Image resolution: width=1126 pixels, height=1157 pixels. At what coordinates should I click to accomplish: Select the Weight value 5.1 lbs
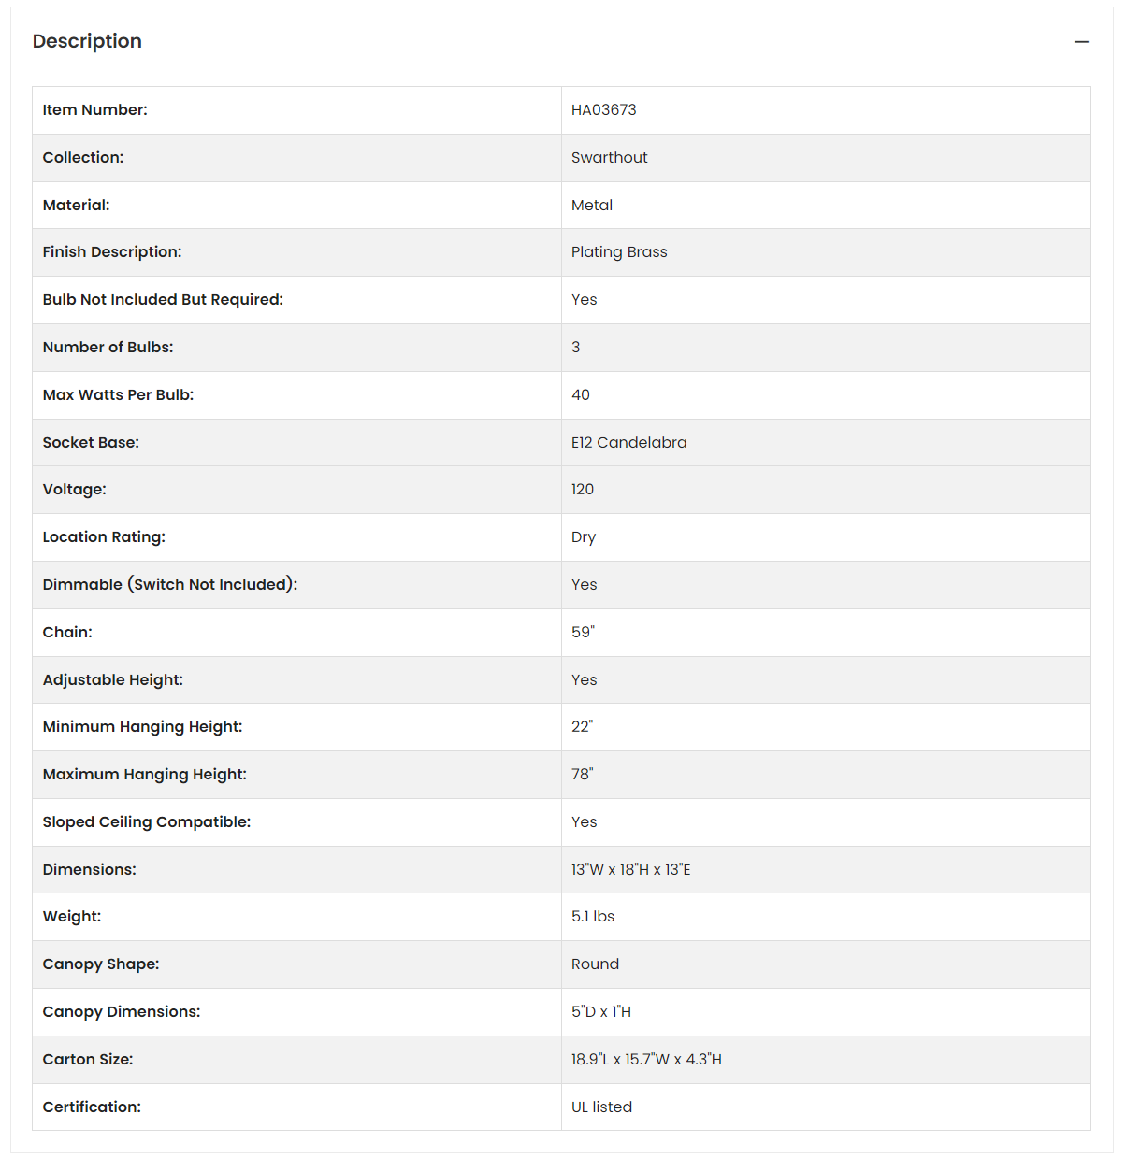click(x=593, y=916)
